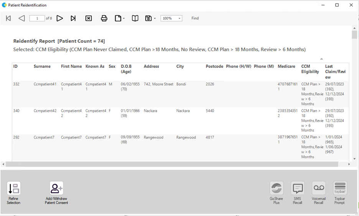This screenshot has width=359, height=216.
Task: Open Add/Withdraw Patient Consent
Action: 56,193
